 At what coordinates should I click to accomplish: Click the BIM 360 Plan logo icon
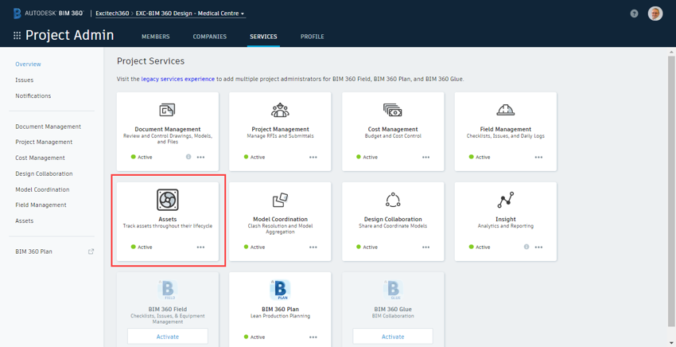click(x=280, y=290)
